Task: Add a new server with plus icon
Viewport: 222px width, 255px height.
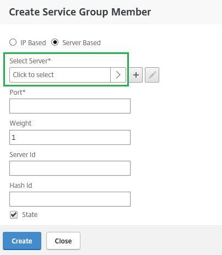Action: pos(136,75)
